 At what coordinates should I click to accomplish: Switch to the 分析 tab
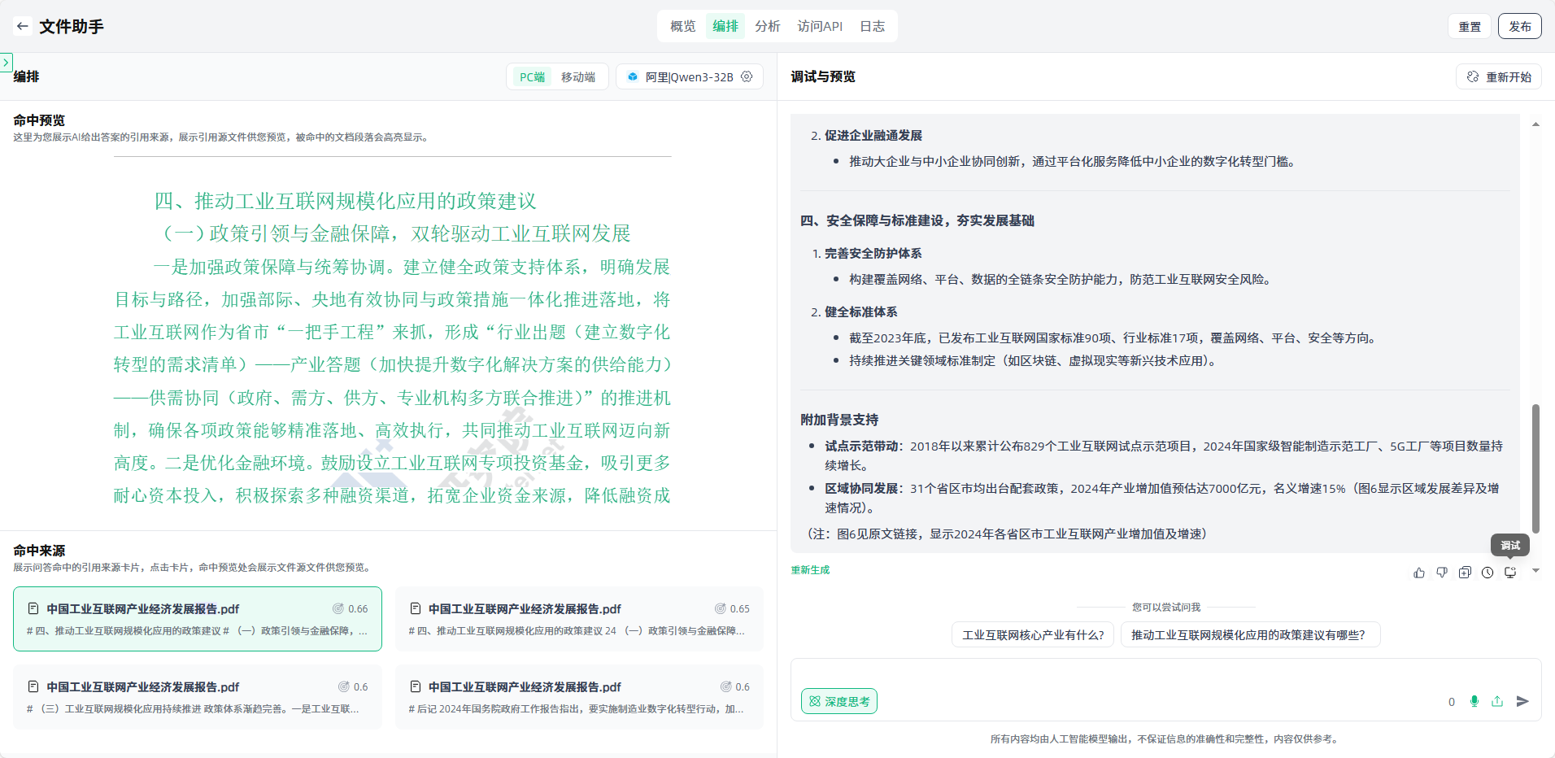[767, 26]
